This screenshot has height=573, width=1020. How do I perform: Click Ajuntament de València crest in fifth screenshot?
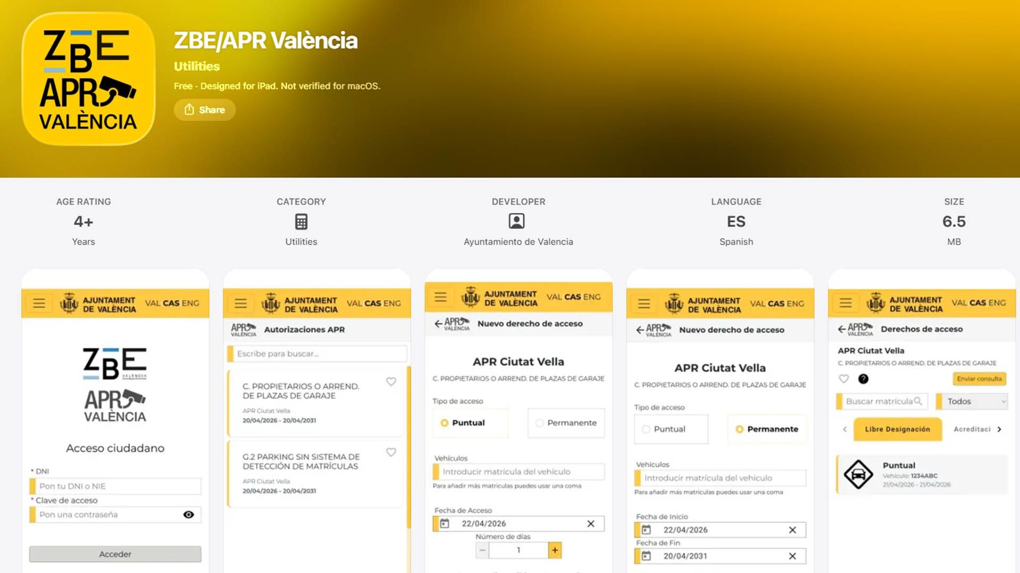(876, 303)
